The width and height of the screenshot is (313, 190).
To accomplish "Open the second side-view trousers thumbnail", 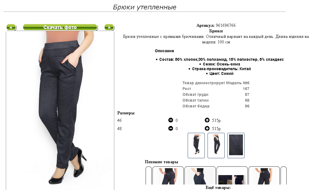I will (x=216, y=146).
